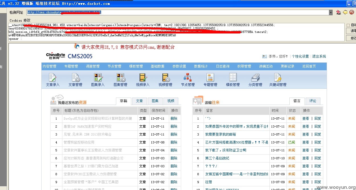The image size is (356, 190).
Task: Open 模板管理 menu in blue bar
Action: point(136,66)
